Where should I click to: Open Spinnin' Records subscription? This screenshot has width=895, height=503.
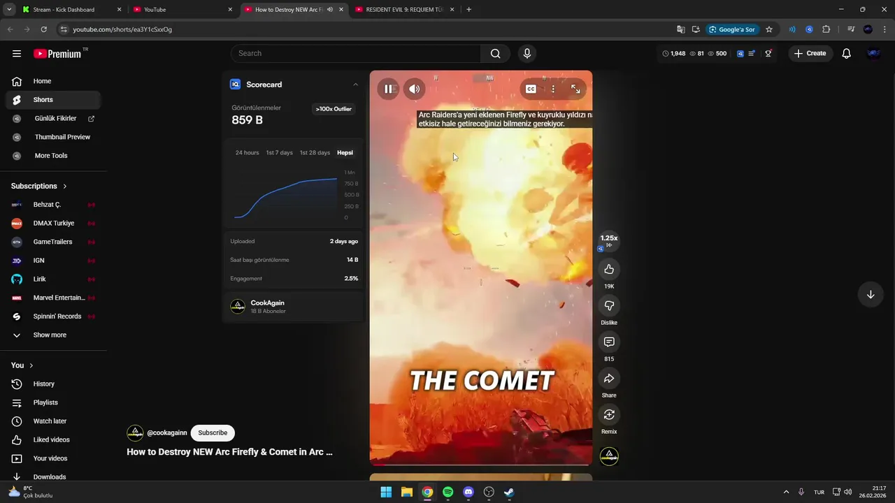tap(53, 316)
